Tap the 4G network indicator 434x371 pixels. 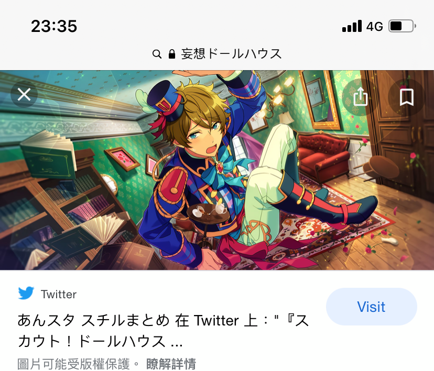coord(374,27)
